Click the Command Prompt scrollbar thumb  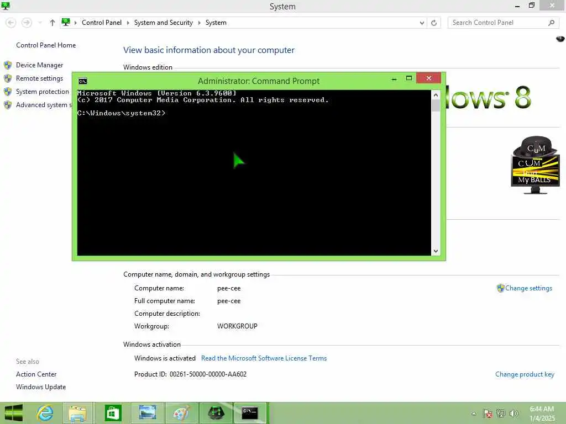(436, 105)
